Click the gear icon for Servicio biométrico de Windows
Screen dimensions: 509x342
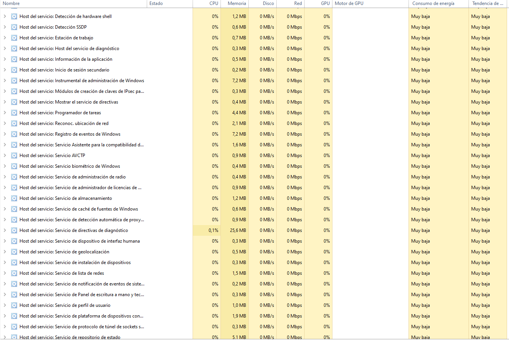(14, 166)
